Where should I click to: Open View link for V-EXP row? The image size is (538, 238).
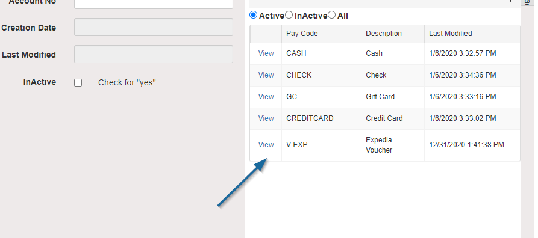tap(266, 145)
